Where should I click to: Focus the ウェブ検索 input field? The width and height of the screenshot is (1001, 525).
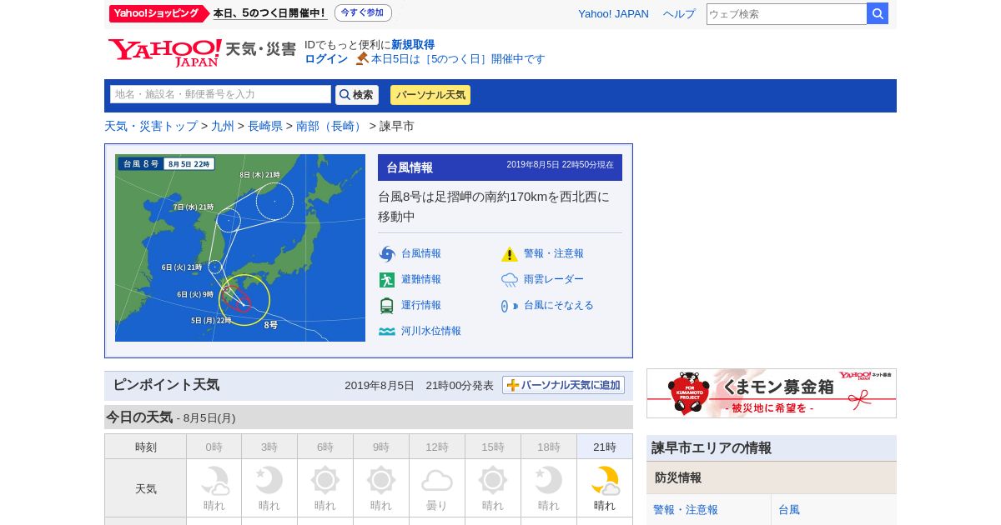(x=787, y=14)
